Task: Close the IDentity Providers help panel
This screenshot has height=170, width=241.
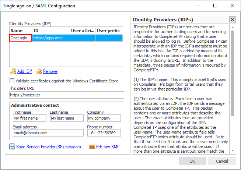Action: click(x=232, y=20)
